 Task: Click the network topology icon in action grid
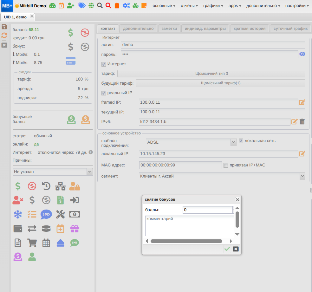pos(60,186)
